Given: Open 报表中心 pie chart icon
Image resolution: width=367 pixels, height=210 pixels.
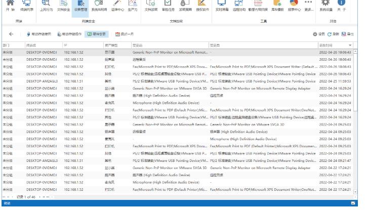Looking at the screenshot, I should coord(295,5).
